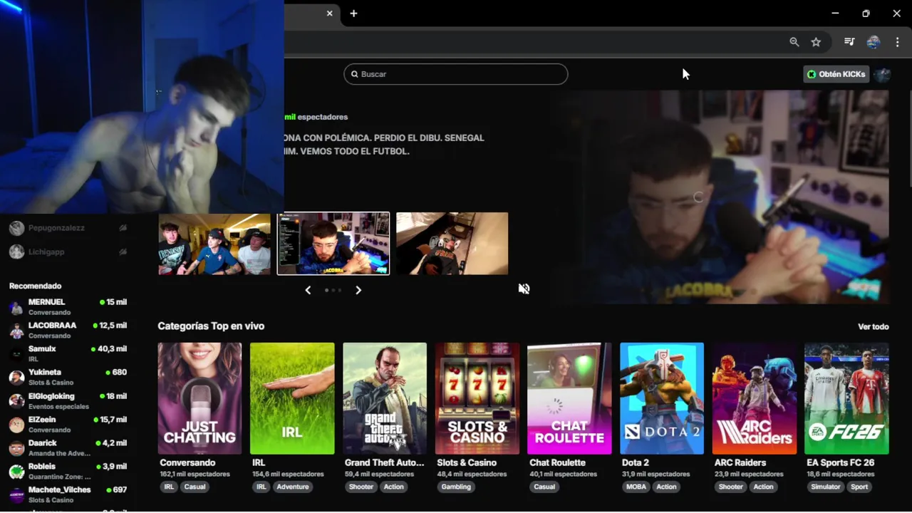Open the Chrome profile avatar
Image resolution: width=912 pixels, height=513 pixels.
pos(874,42)
